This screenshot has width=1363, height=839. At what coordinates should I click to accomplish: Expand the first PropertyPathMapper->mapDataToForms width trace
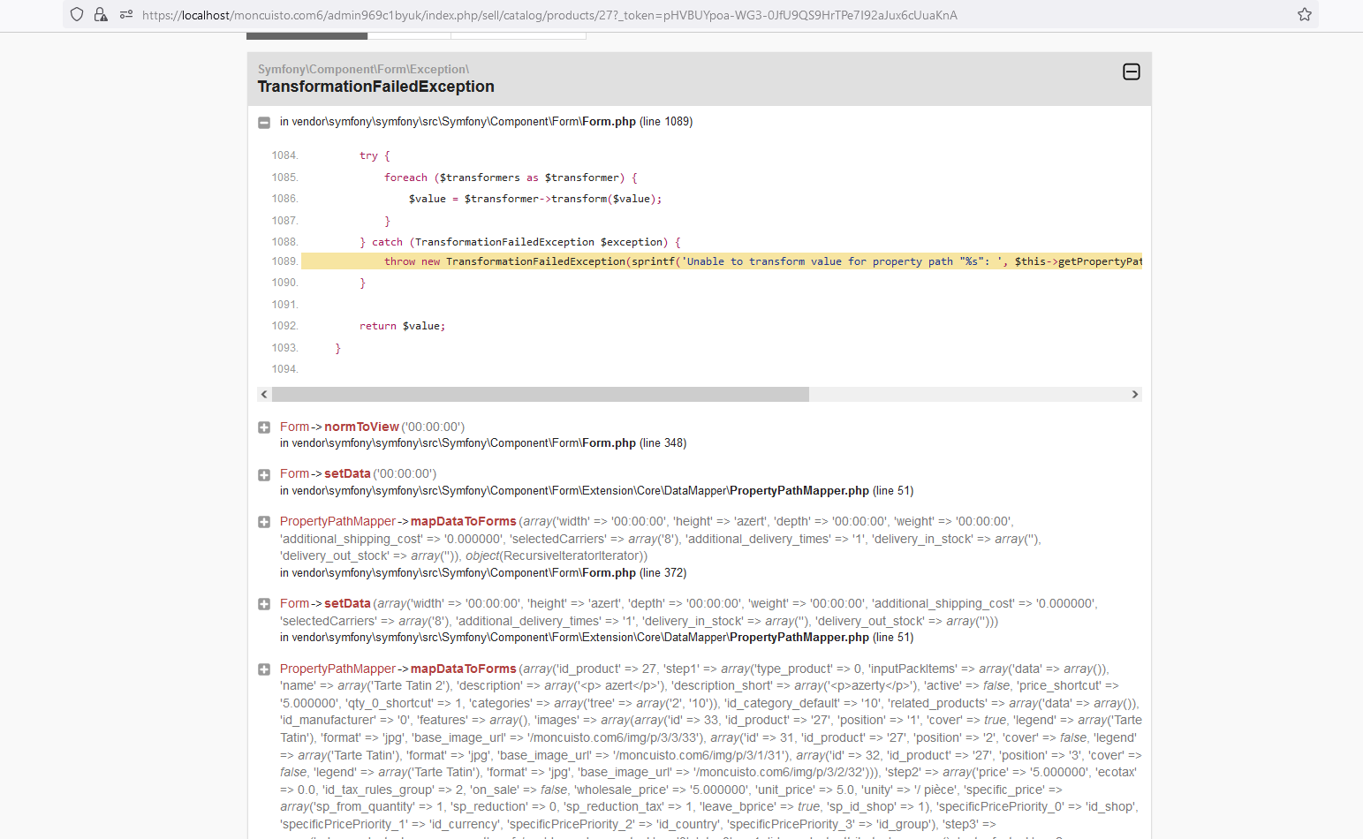click(x=263, y=522)
